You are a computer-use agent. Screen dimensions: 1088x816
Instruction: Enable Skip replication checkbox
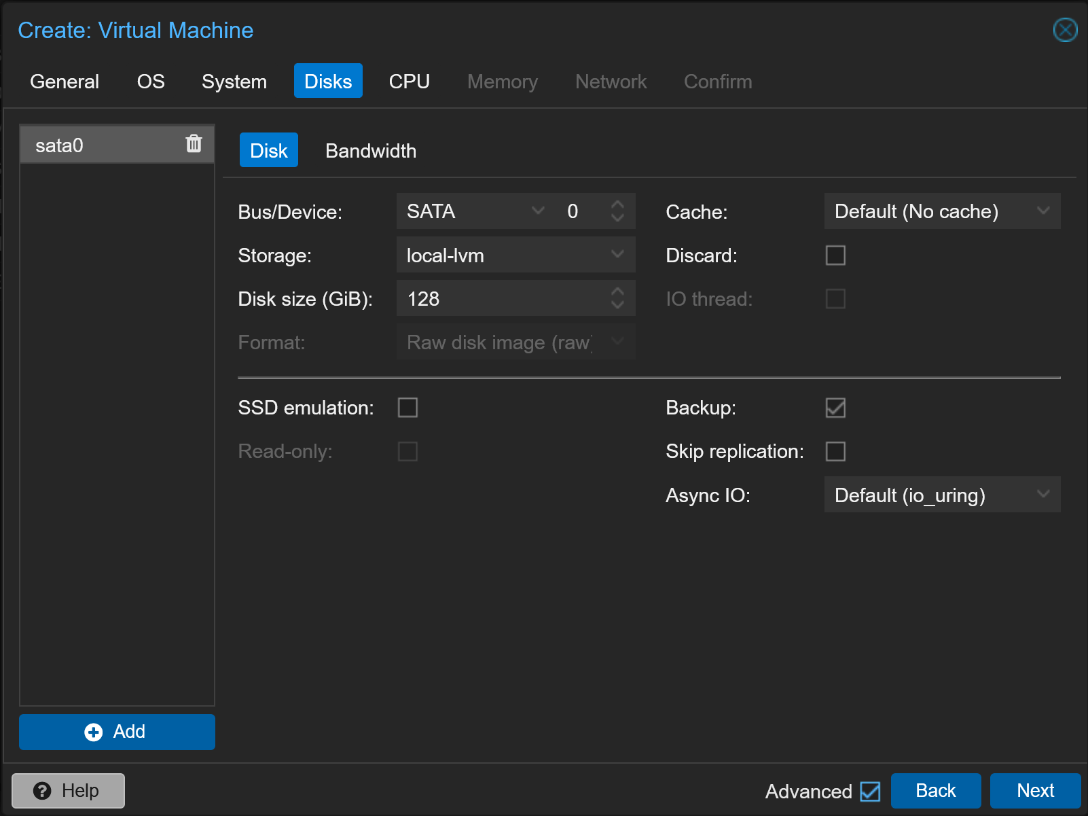[x=835, y=451]
